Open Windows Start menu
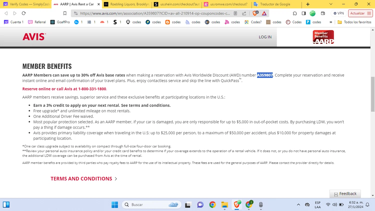The height and width of the screenshot is (211, 375). point(115,205)
